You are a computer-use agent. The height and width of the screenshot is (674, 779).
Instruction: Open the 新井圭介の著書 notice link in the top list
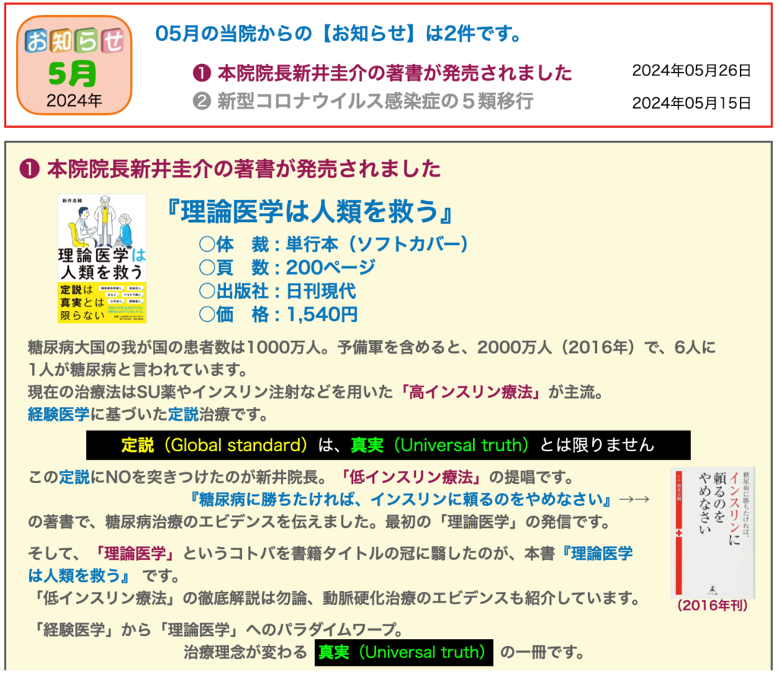tap(394, 73)
